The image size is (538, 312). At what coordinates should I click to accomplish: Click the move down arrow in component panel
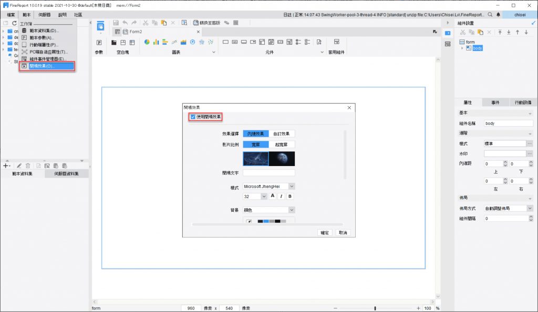[526, 32]
